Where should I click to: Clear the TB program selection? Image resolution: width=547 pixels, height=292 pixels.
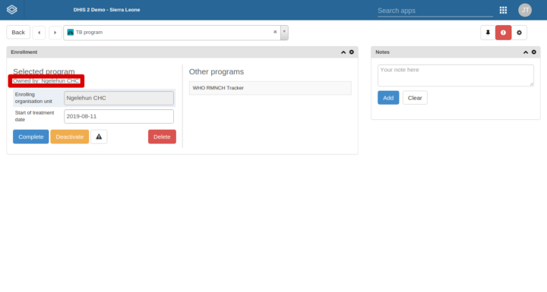[275, 32]
